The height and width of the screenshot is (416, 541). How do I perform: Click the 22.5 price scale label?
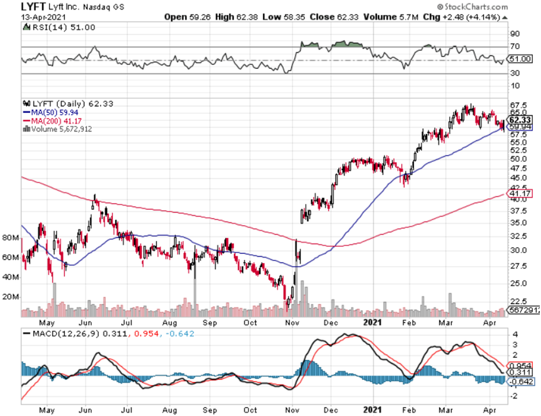pyautogui.click(x=518, y=301)
